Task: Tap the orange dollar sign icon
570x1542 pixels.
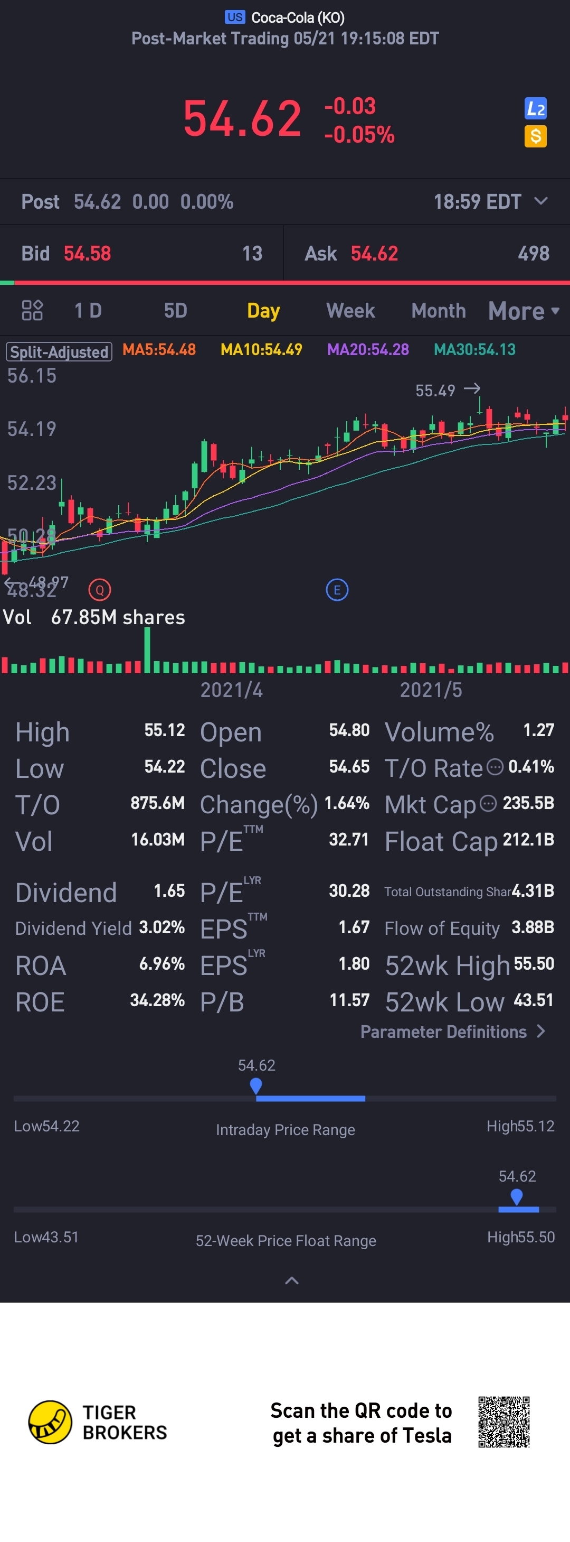Action: pyautogui.click(x=535, y=136)
